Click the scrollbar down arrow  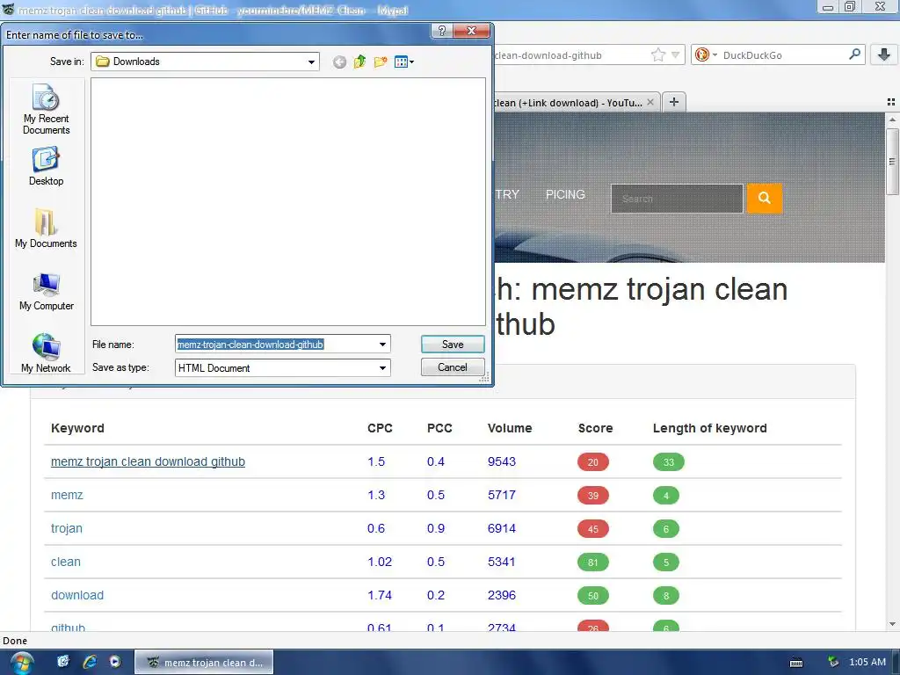892,624
